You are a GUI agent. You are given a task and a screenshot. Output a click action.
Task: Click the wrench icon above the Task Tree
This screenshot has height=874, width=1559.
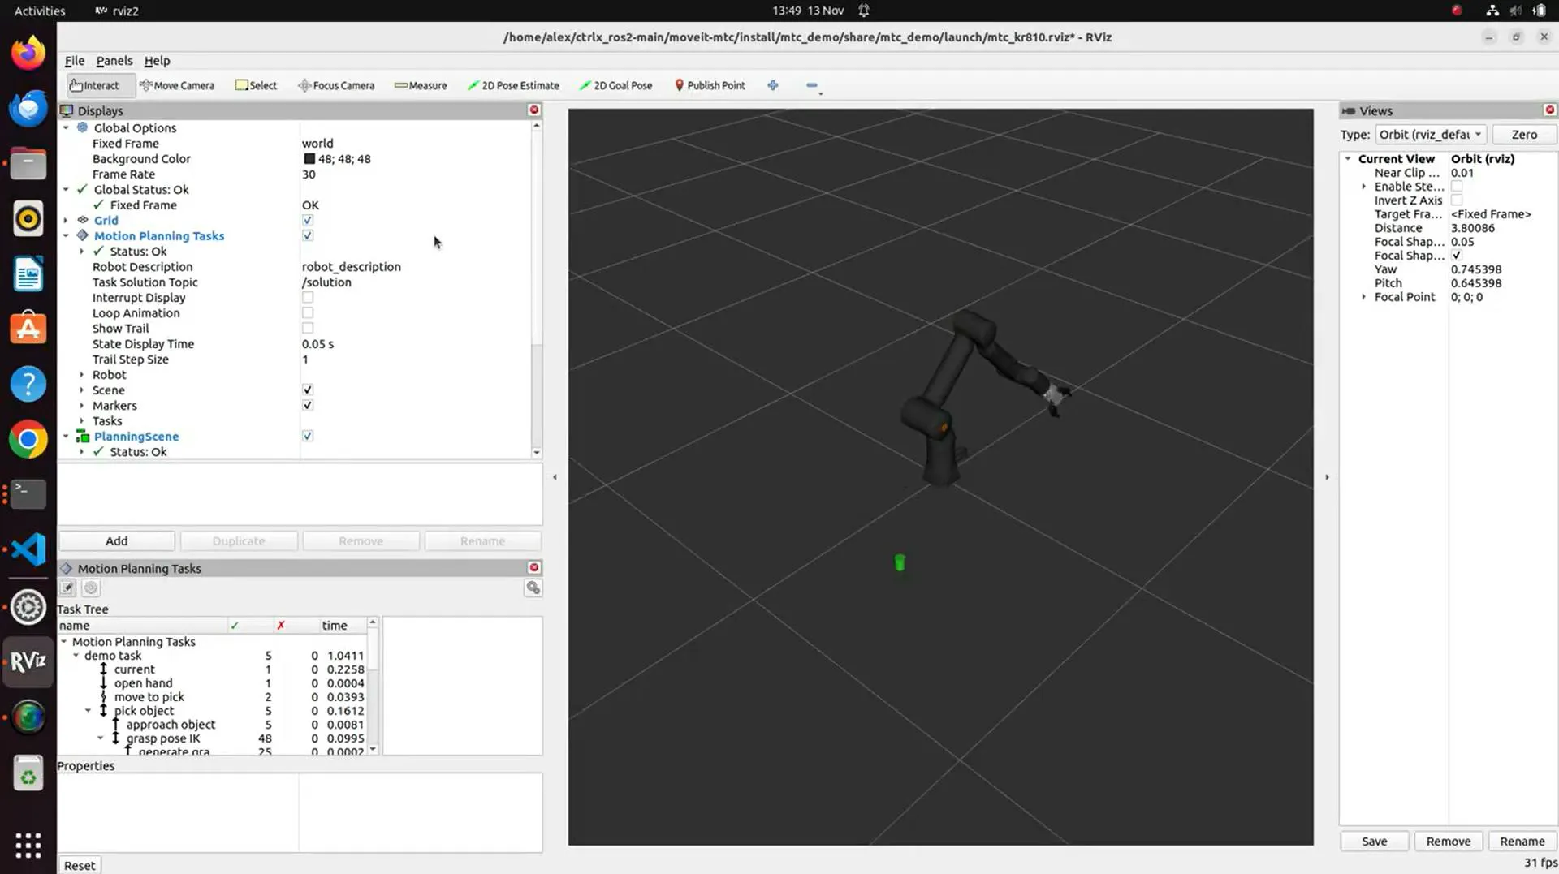(x=533, y=588)
